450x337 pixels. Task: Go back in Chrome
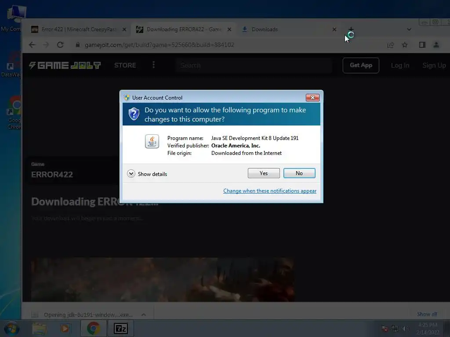click(x=32, y=45)
